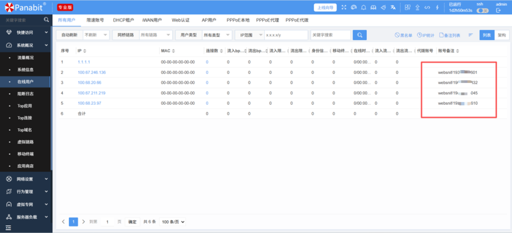Viewport: 512px width, 233px height.
Task: Open the 用户类型 type dropdown
Action: pos(217,35)
